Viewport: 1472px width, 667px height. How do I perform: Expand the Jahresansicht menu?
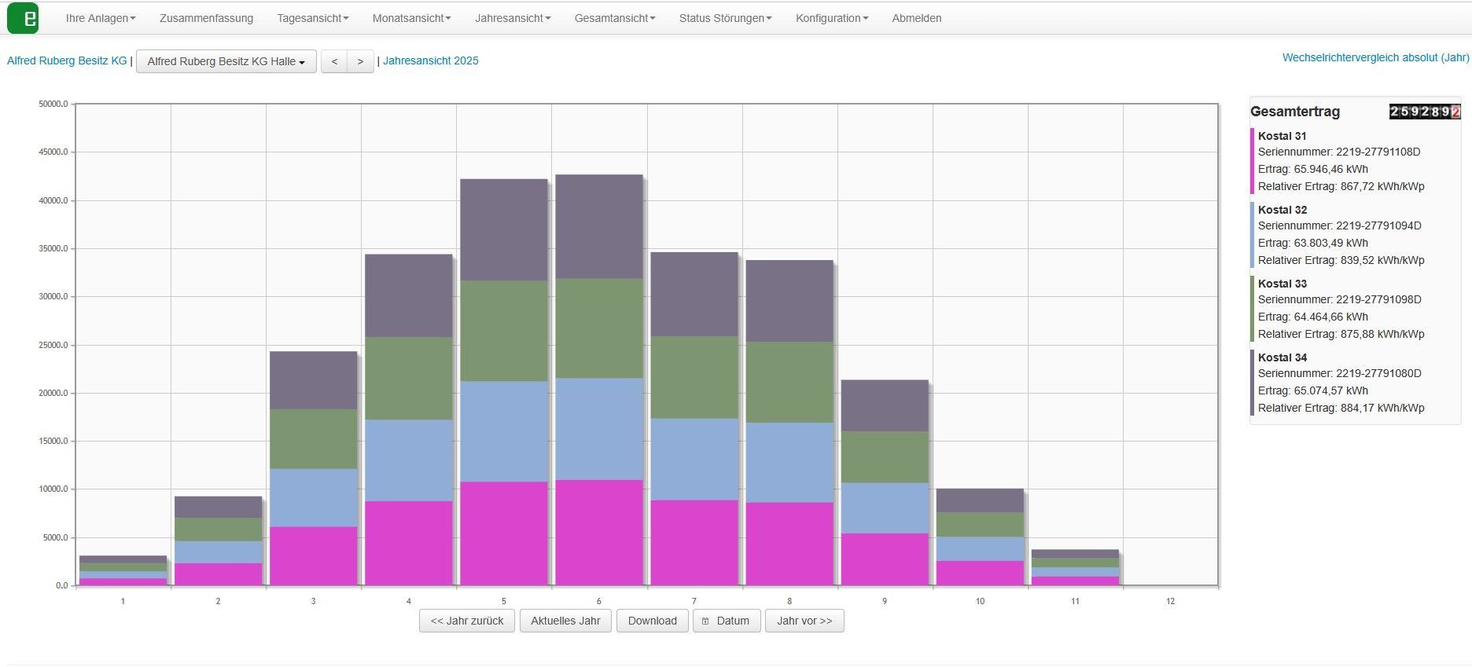click(513, 18)
